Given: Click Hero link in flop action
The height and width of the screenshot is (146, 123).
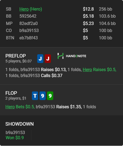Looking at the screenshot, I should click(10, 107).
